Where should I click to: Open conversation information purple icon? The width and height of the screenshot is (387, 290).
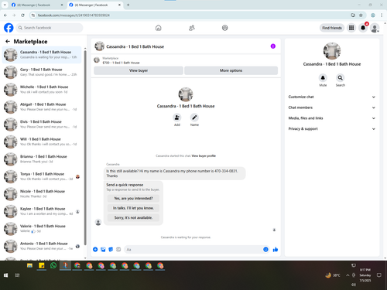tap(273, 46)
